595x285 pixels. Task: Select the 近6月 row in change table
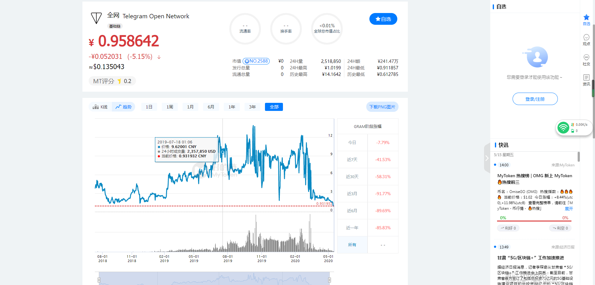pos(368,211)
